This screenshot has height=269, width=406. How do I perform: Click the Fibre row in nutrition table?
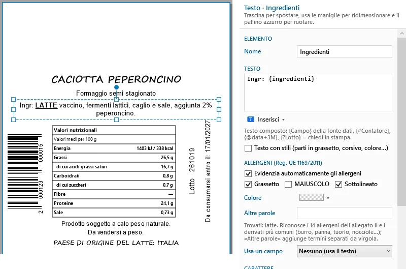[114, 194]
